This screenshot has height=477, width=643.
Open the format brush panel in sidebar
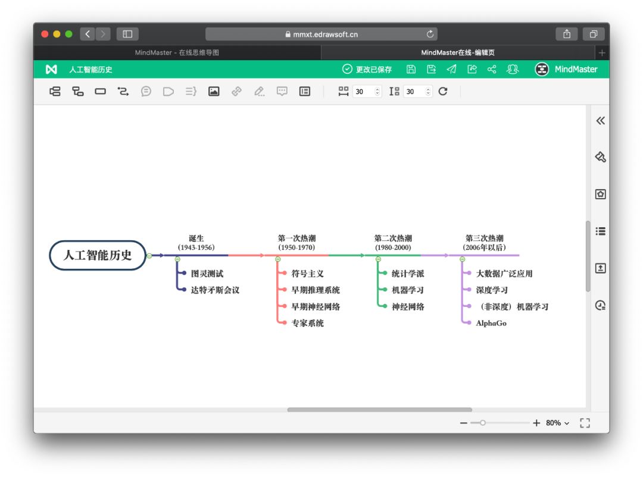(x=600, y=157)
